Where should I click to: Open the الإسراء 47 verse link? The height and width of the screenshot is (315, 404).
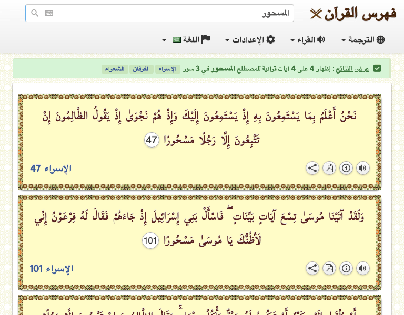[51, 169]
